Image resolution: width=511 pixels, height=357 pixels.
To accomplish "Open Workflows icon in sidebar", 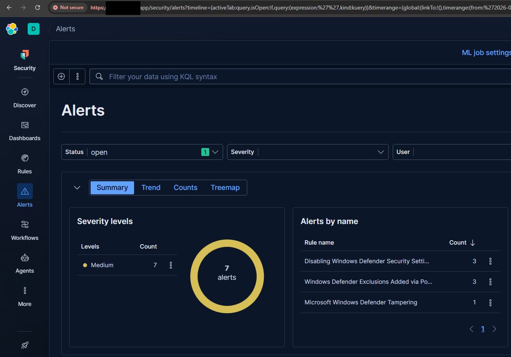I will pyautogui.click(x=25, y=225).
